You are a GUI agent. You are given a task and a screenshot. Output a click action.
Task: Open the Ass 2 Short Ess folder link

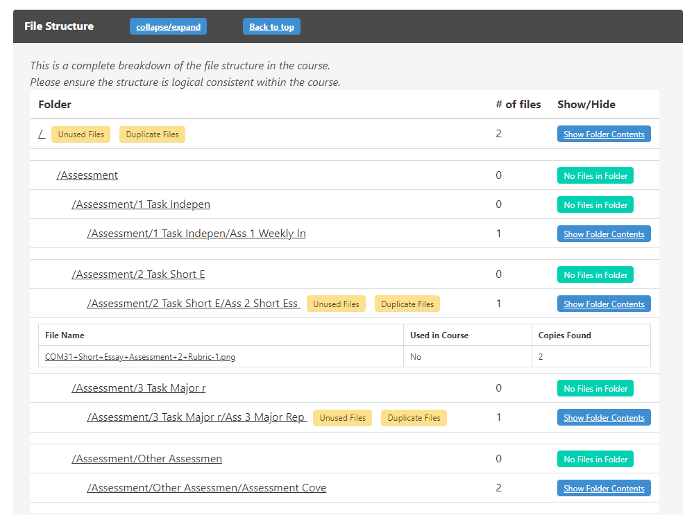click(194, 304)
